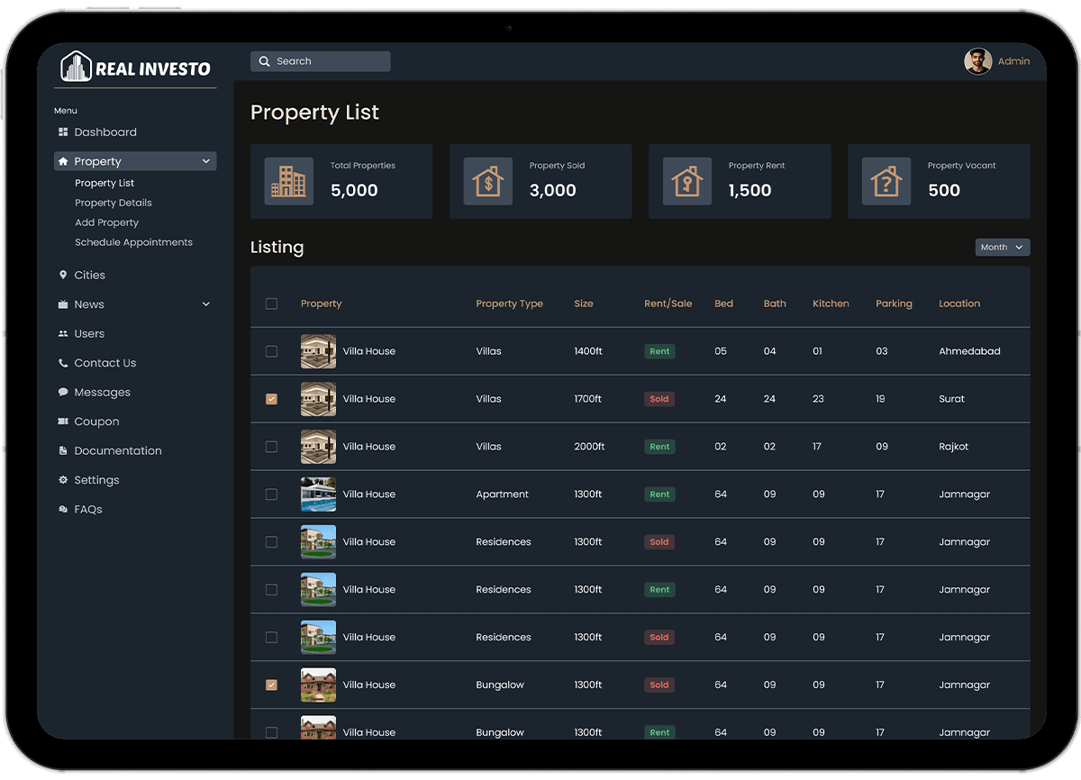This screenshot has width=1081, height=780.
Task: Sort by Rent/Sale column header
Action: pos(668,304)
